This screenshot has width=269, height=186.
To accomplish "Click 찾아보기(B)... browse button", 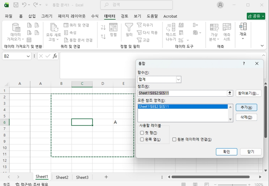I will click(x=248, y=94).
